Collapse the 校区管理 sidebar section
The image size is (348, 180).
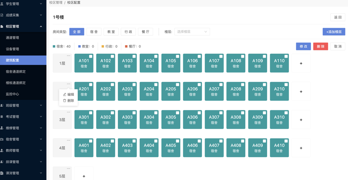41,26
